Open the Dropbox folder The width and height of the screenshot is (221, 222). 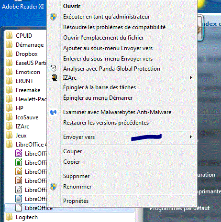[x=27, y=54]
